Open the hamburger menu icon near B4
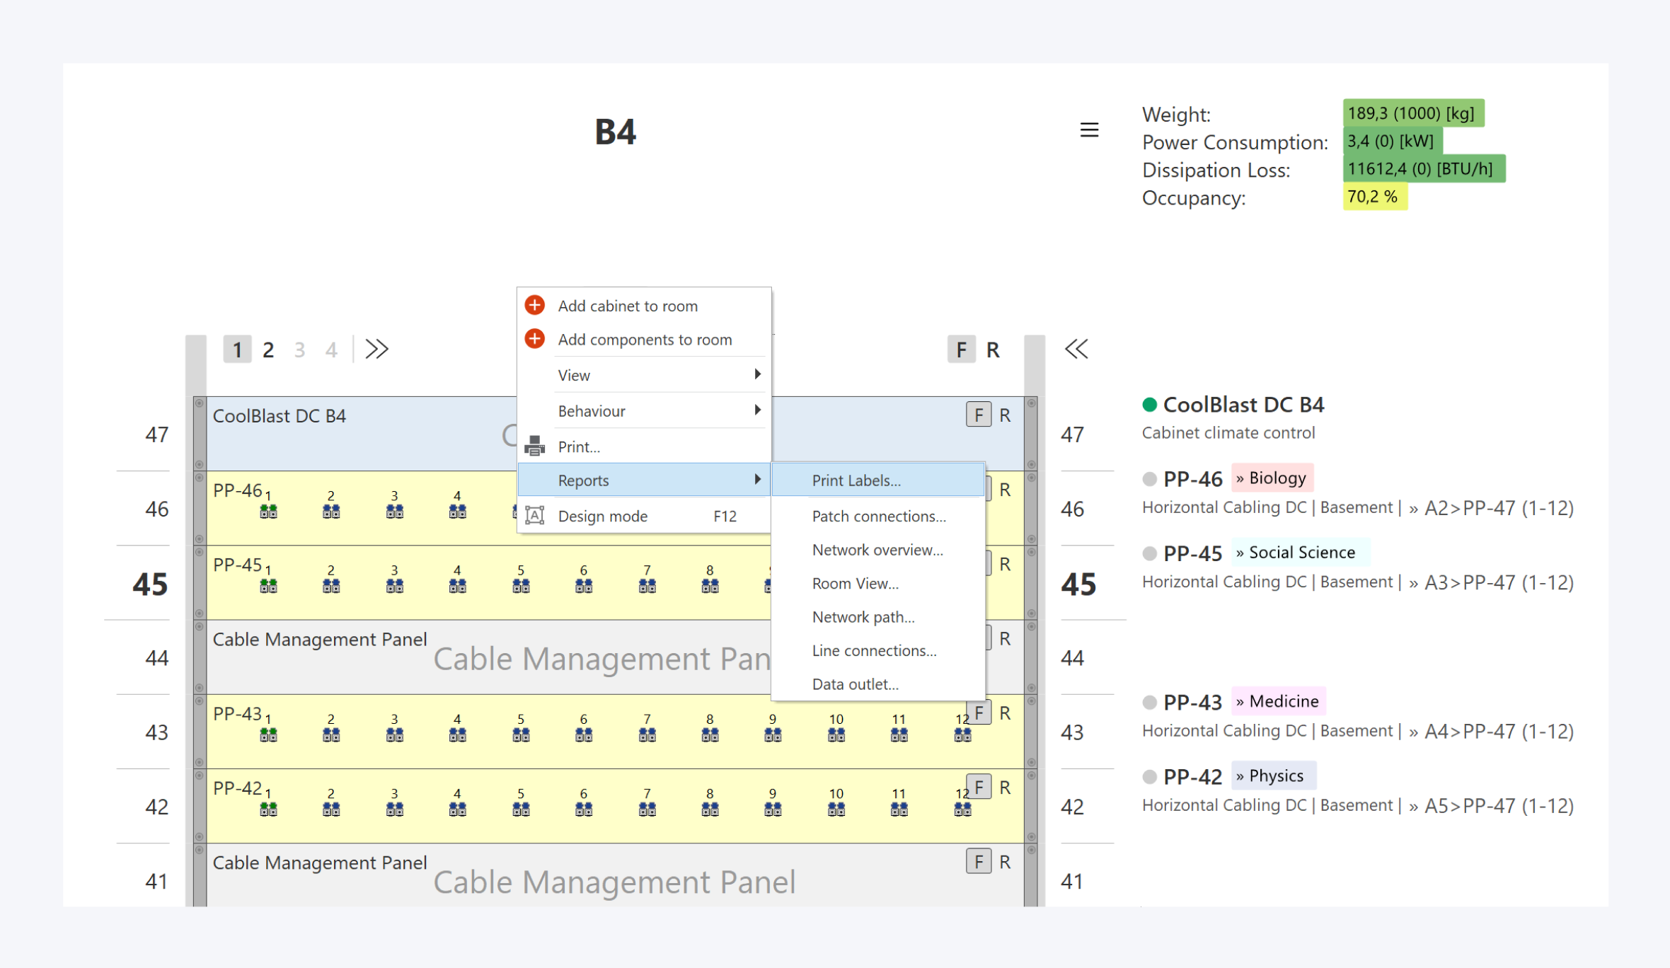 point(1089,130)
